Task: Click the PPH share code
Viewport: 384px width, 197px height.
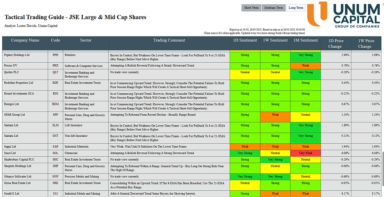Action: 55,55
